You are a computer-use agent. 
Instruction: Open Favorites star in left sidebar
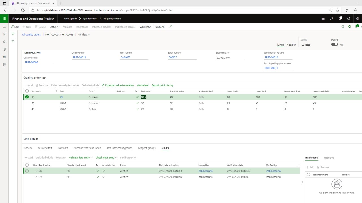tap(4, 42)
